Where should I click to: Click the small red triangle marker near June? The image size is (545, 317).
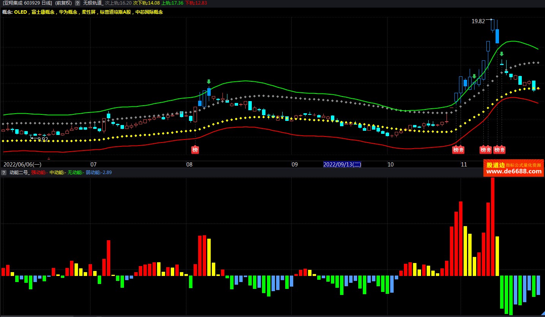[x=48, y=158]
